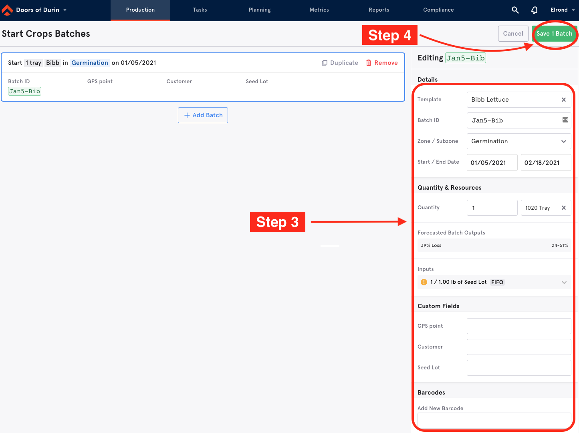The width and height of the screenshot is (579, 433).
Task: Go to the Planning tab
Action: click(x=260, y=10)
